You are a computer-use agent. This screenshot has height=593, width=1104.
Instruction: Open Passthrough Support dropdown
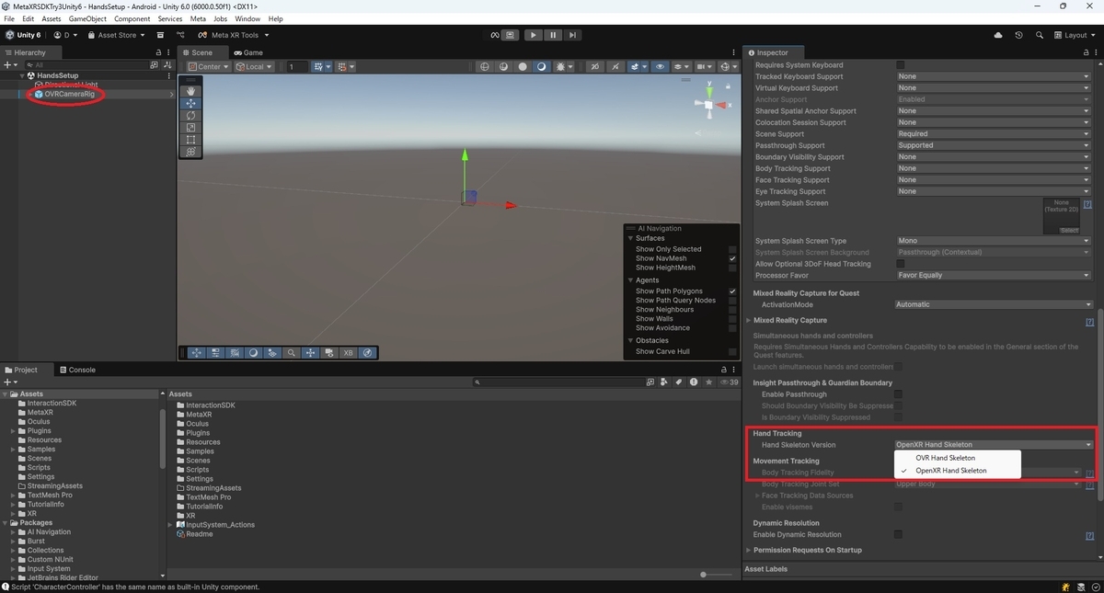pyautogui.click(x=994, y=145)
